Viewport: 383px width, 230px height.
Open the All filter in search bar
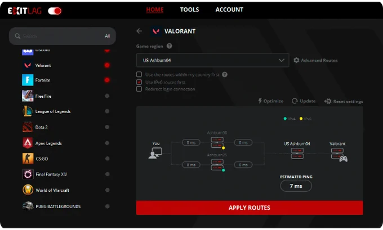pos(107,36)
